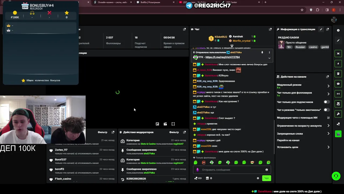Image resolution: width=344 pixels, height=194 pixels.
Task: Pop out the Действия модераторов panel
Action: click(184, 132)
